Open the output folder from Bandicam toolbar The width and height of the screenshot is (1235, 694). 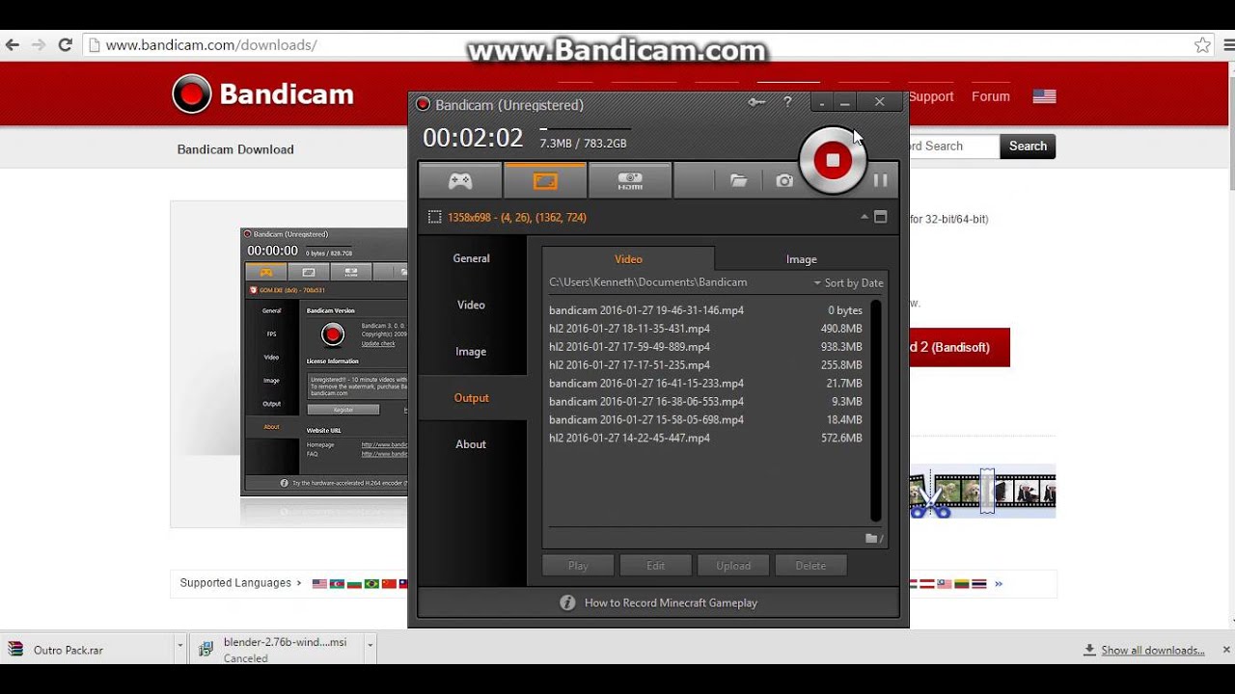coord(739,180)
